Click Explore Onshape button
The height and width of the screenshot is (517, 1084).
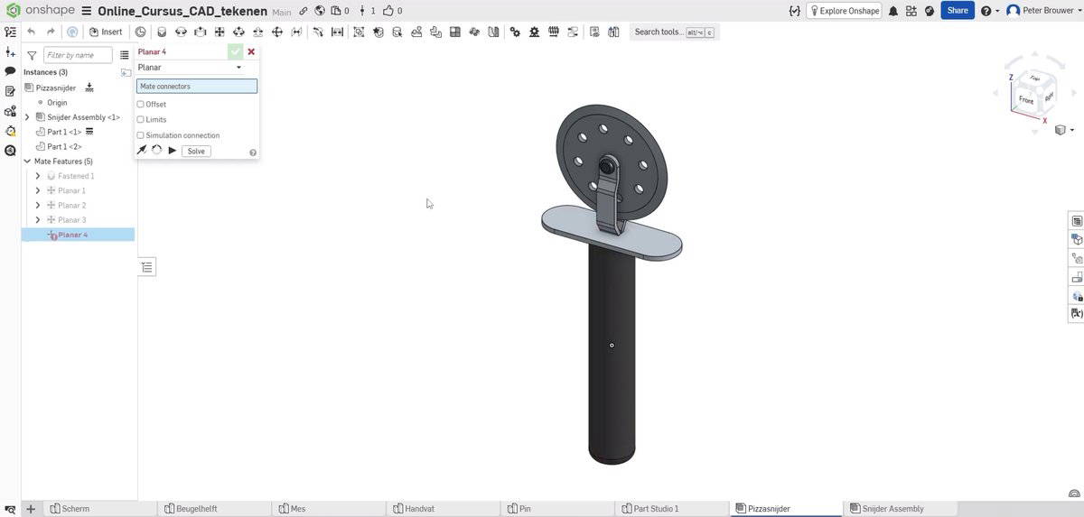point(844,11)
